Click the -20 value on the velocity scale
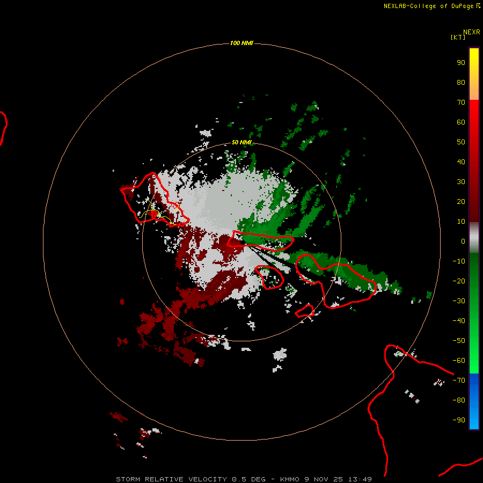Screen dimensions: 483x483 pos(459,281)
